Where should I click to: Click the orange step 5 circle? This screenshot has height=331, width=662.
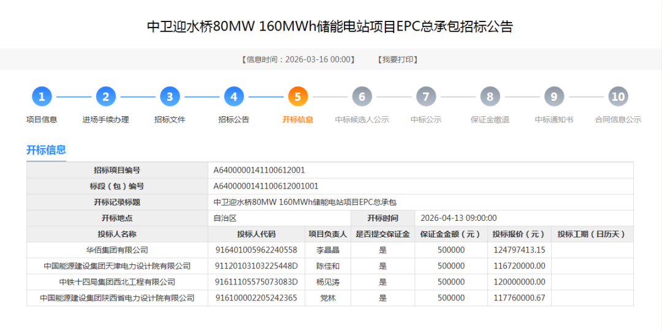[298, 97]
